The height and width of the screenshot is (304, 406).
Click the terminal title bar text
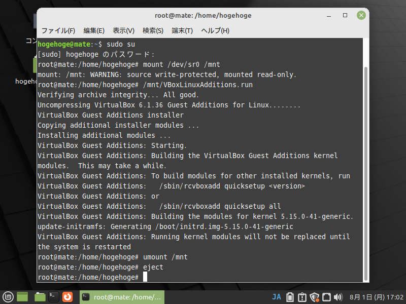[x=203, y=16]
